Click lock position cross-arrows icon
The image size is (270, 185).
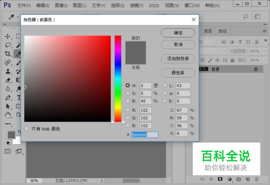tap(217, 60)
